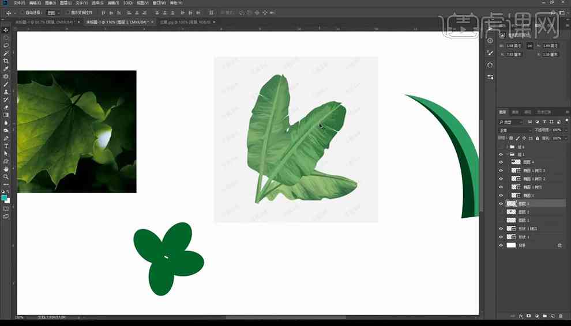Click the foreground teal color swatch
The image size is (571, 326).
tap(4, 198)
